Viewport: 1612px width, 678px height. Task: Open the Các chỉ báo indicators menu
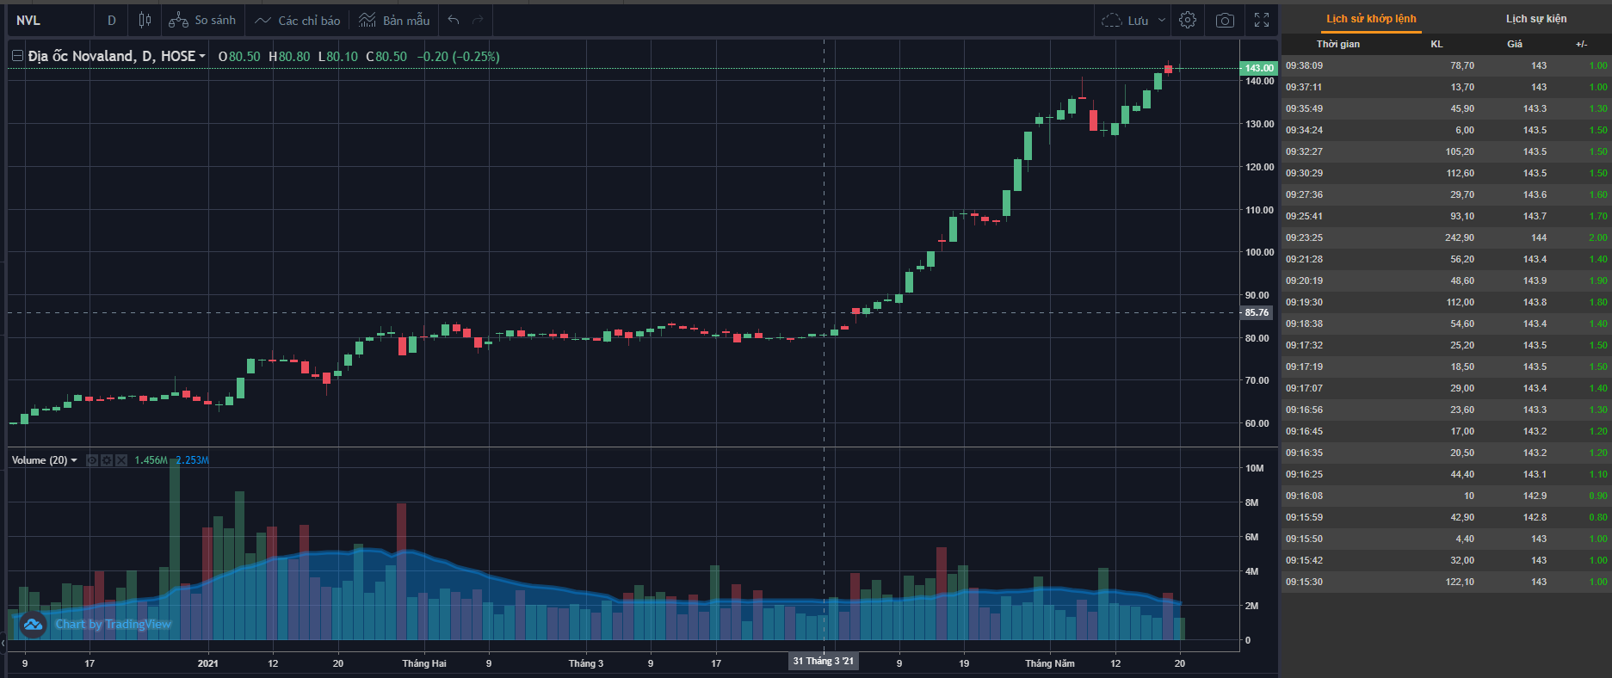click(298, 20)
